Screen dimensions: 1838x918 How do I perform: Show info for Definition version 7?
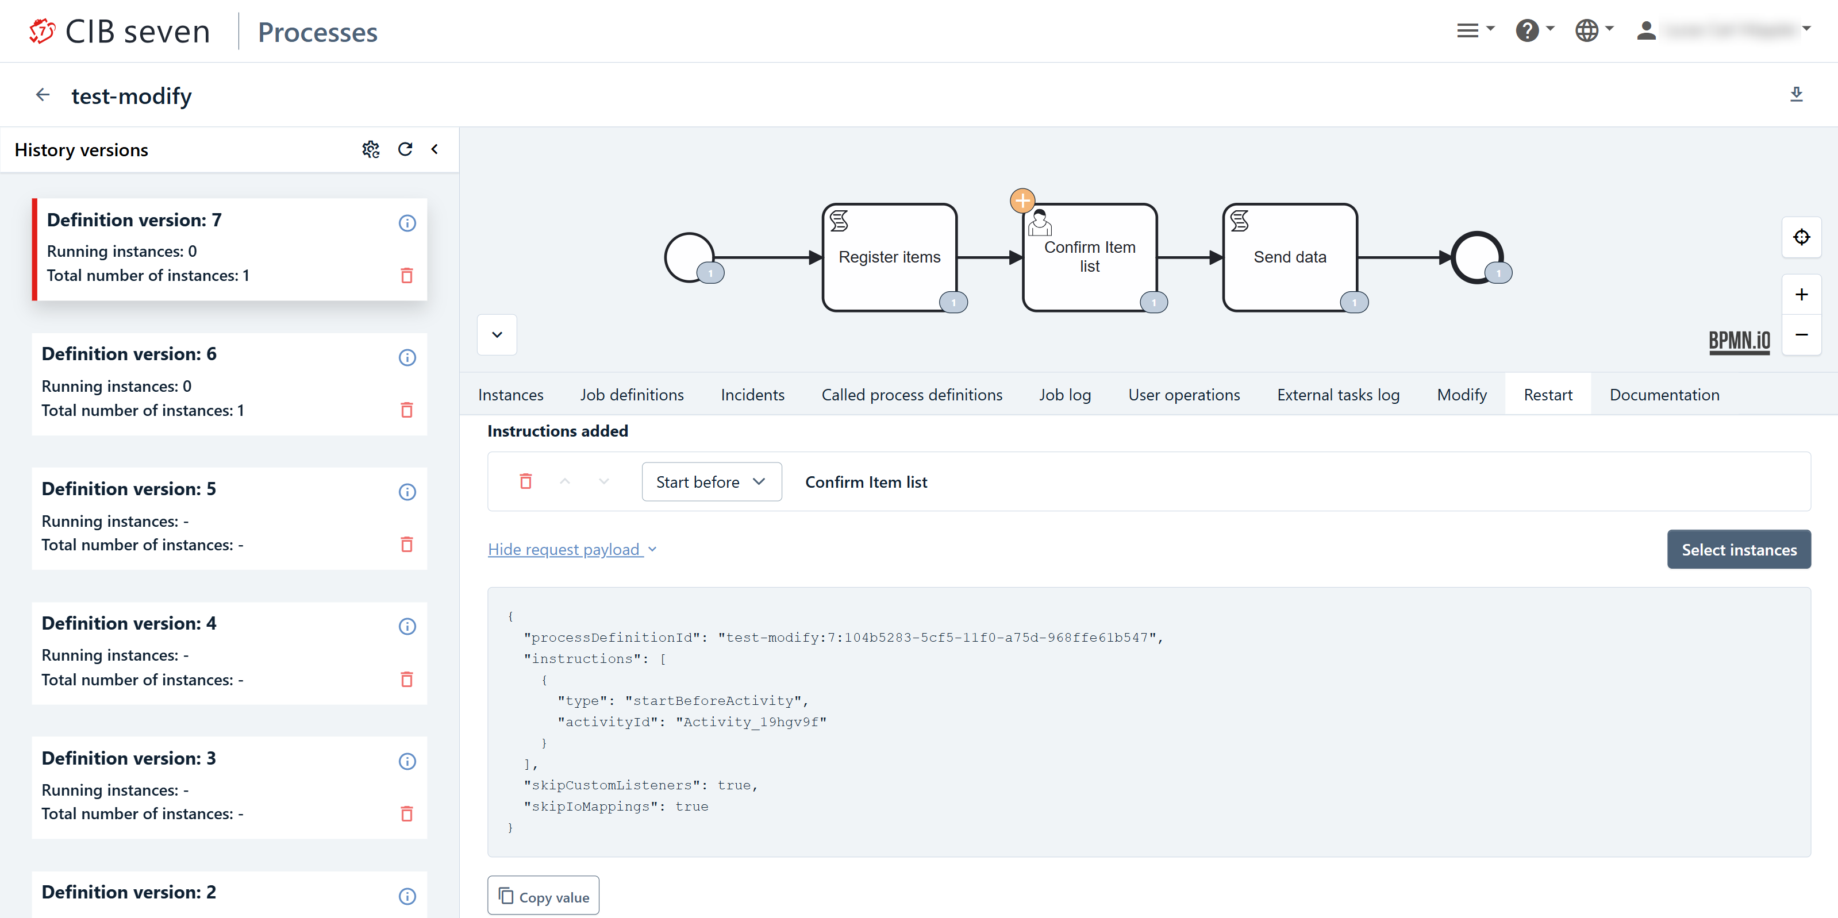407,223
